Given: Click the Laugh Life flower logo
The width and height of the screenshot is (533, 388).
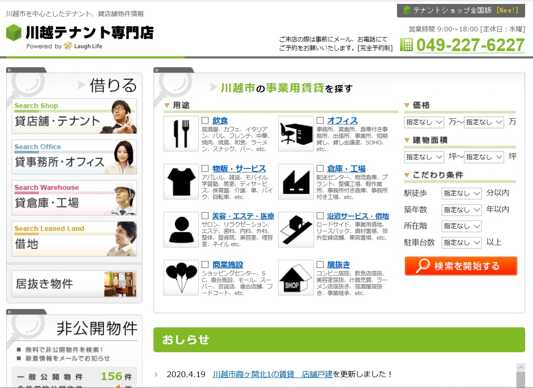Looking at the screenshot, I should pyautogui.click(x=68, y=46).
